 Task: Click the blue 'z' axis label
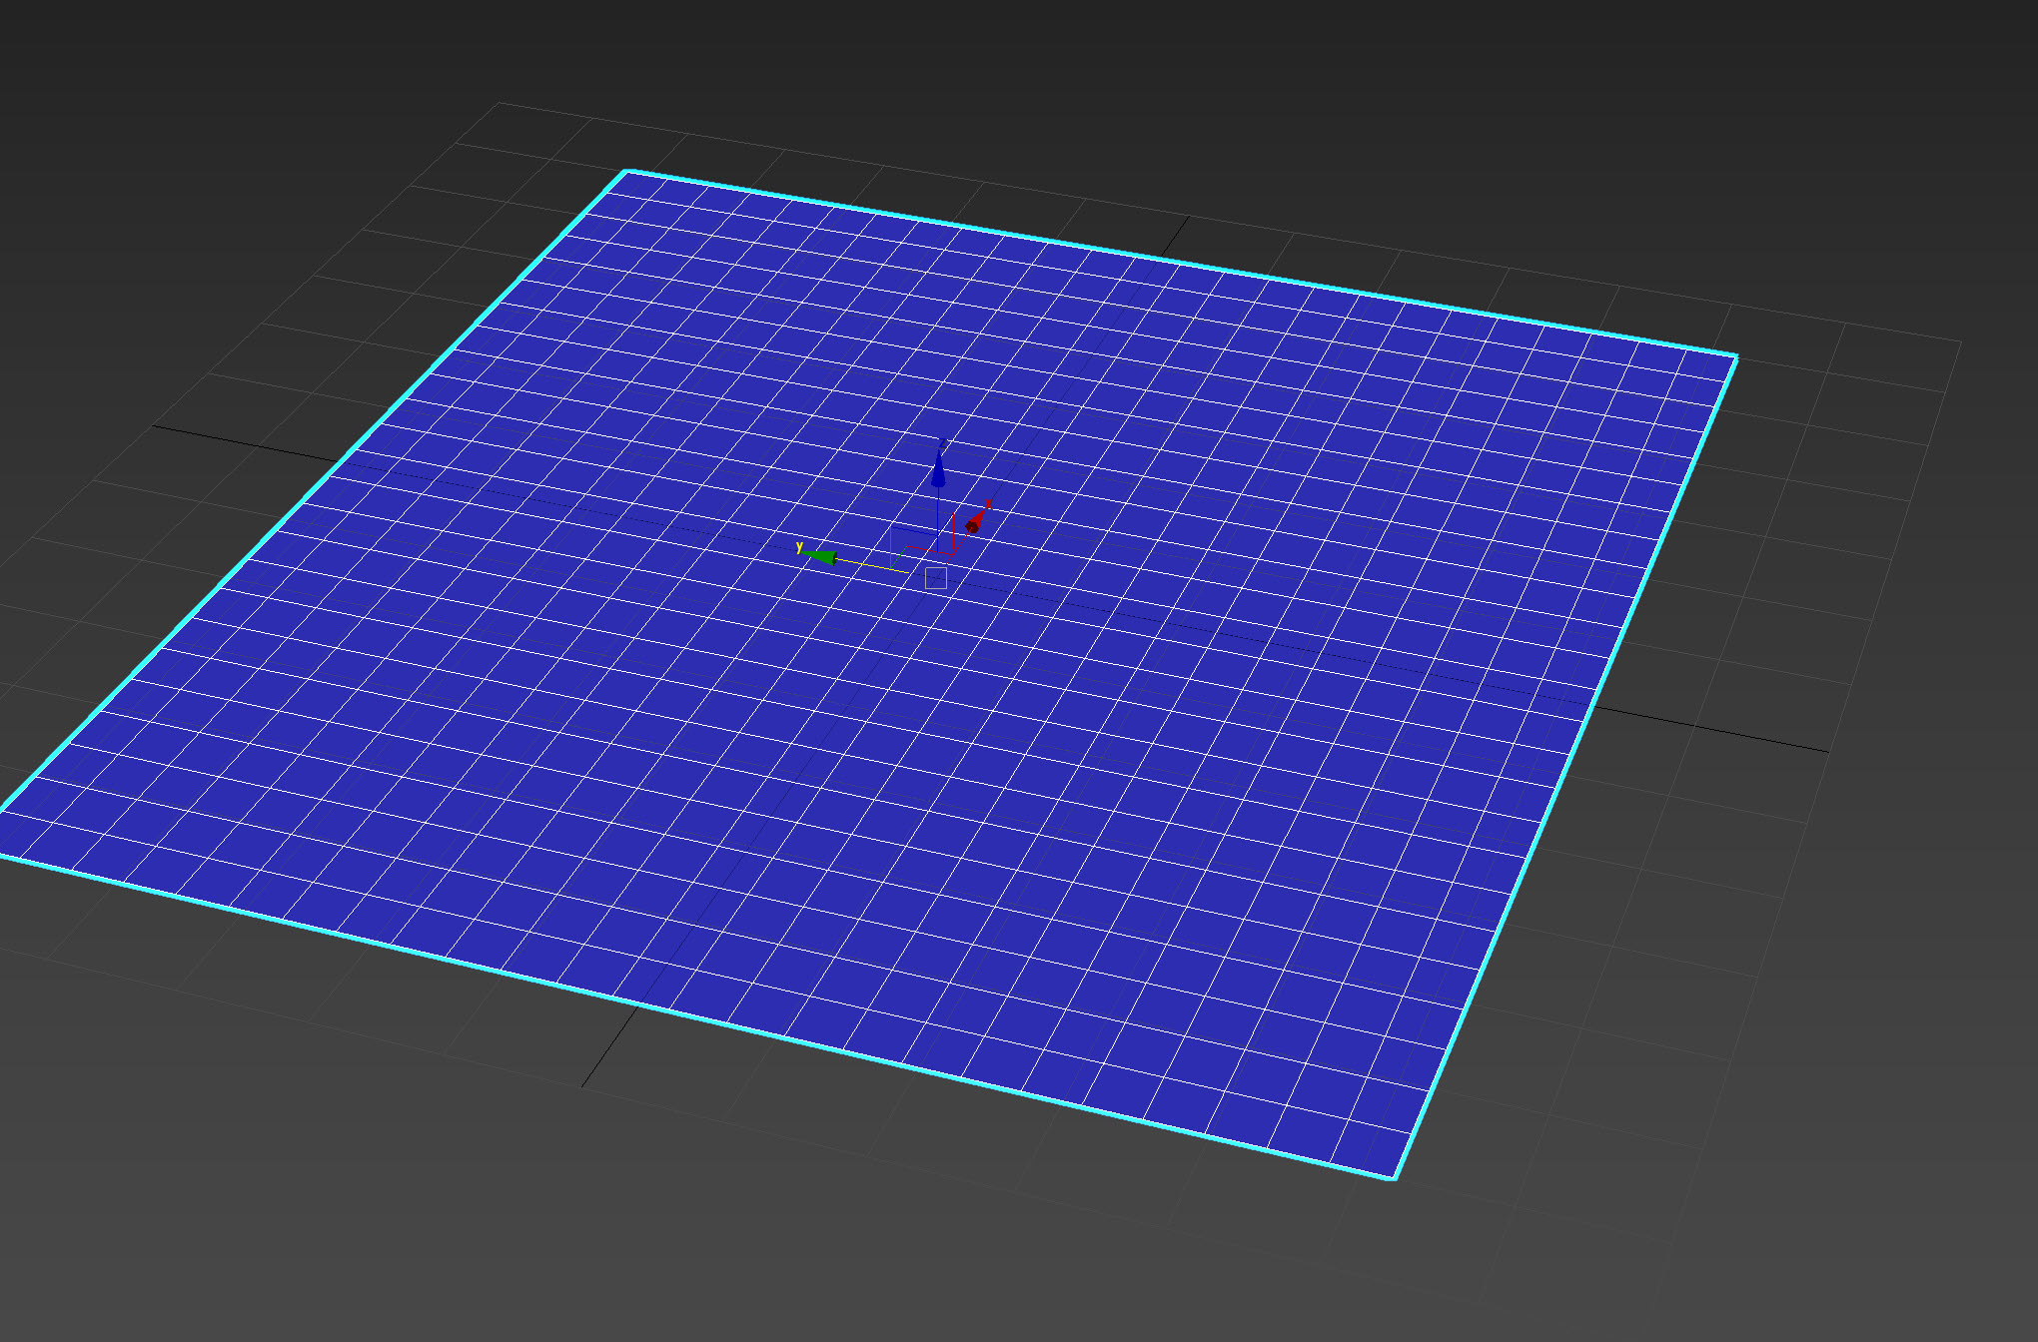[x=943, y=443]
